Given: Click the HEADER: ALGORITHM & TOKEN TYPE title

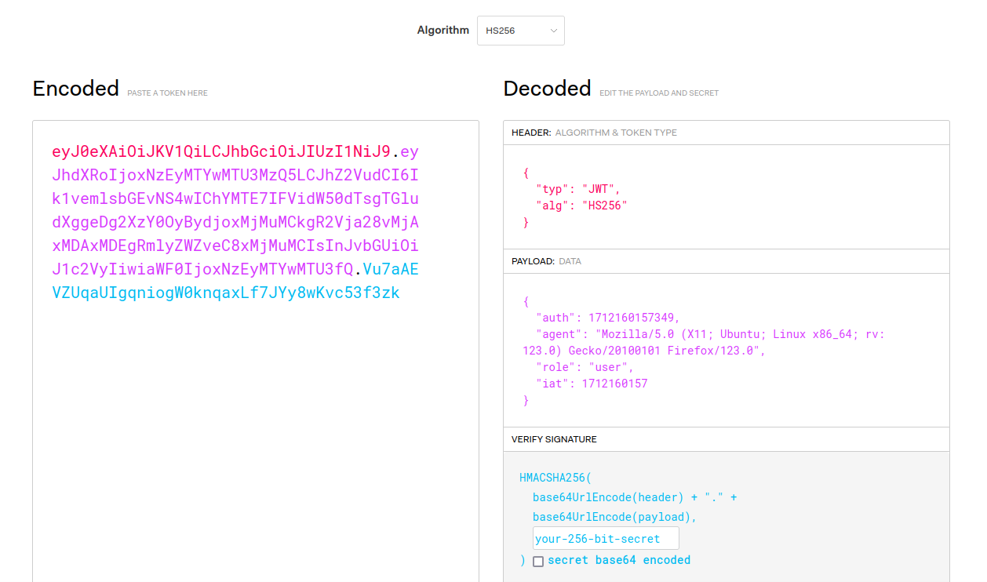Looking at the screenshot, I should pyautogui.click(x=594, y=133).
